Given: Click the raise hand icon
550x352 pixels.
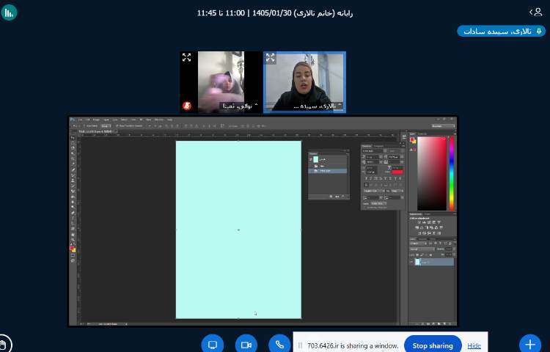Looking at the screenshot, I should [x=4, y=345].
